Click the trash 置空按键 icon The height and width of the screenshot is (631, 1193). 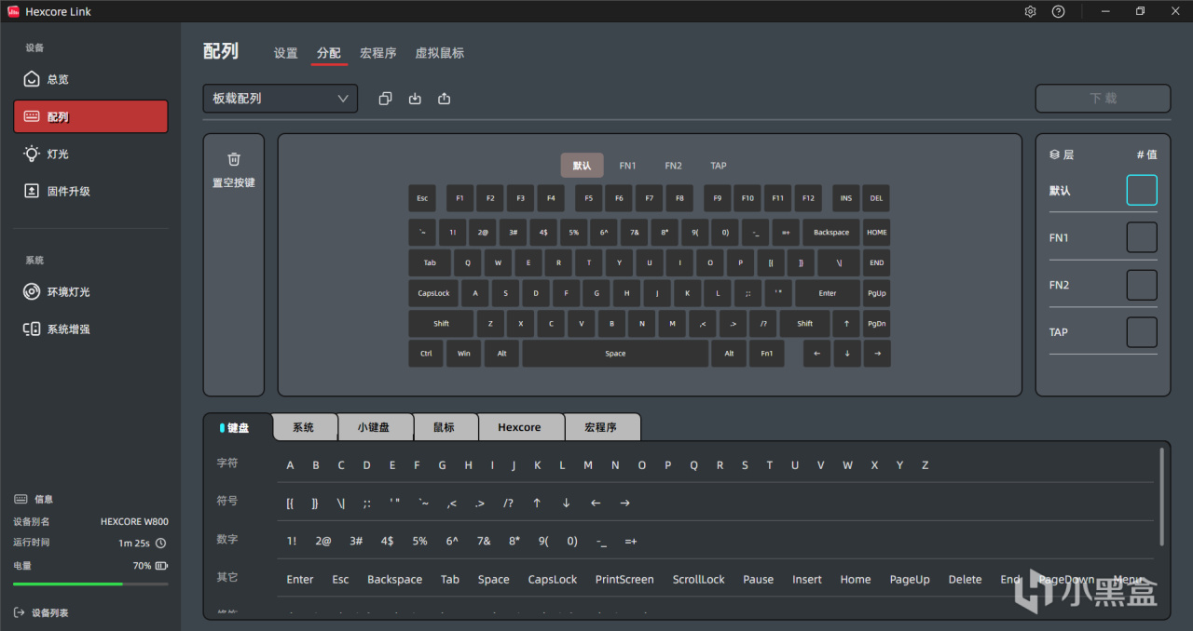click(234, 159)
